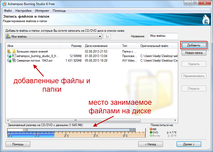Maximize the Ashampoo Burning Studio window
Image resolution: width=213 pixels, height=152 pixels.
[x=195, y=3]
